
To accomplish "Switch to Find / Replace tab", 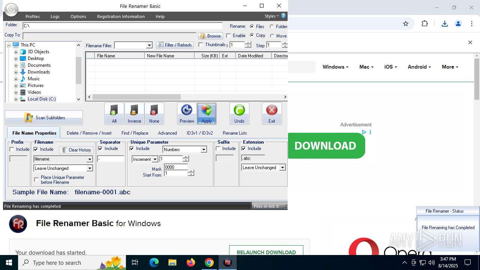I will click(135, 133).
